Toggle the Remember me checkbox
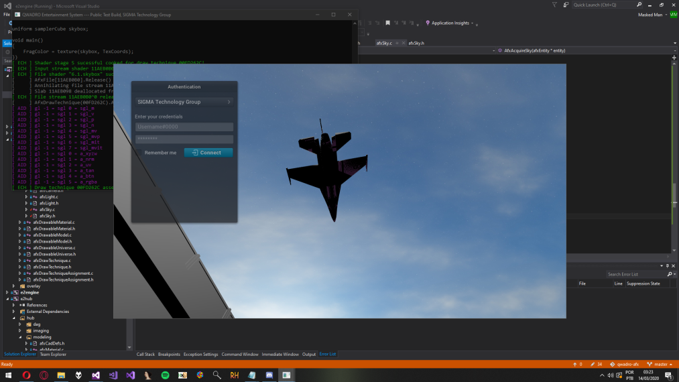 click(139, 152)
